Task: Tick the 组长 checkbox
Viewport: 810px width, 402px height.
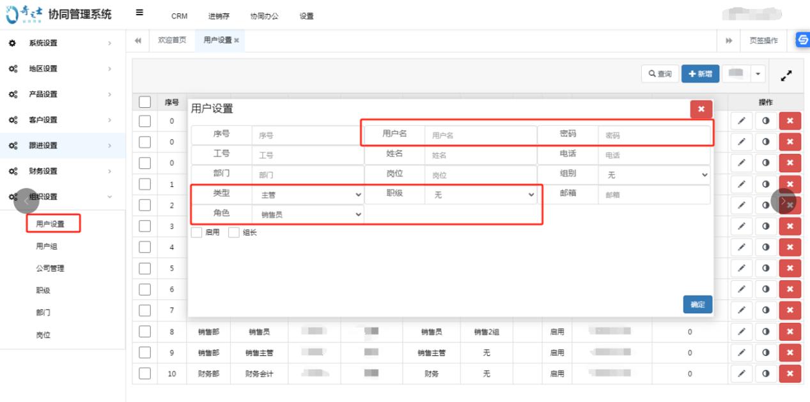Action: pyautogui.click(x=234, y=233)
